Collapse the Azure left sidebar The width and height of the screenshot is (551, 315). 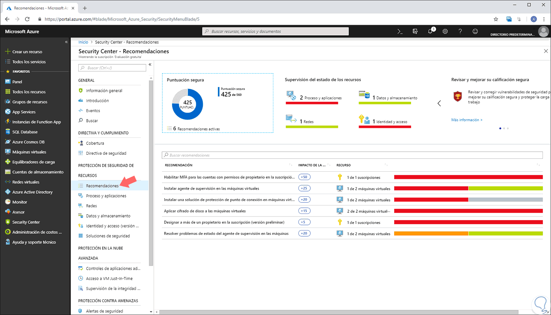point(66,42)
